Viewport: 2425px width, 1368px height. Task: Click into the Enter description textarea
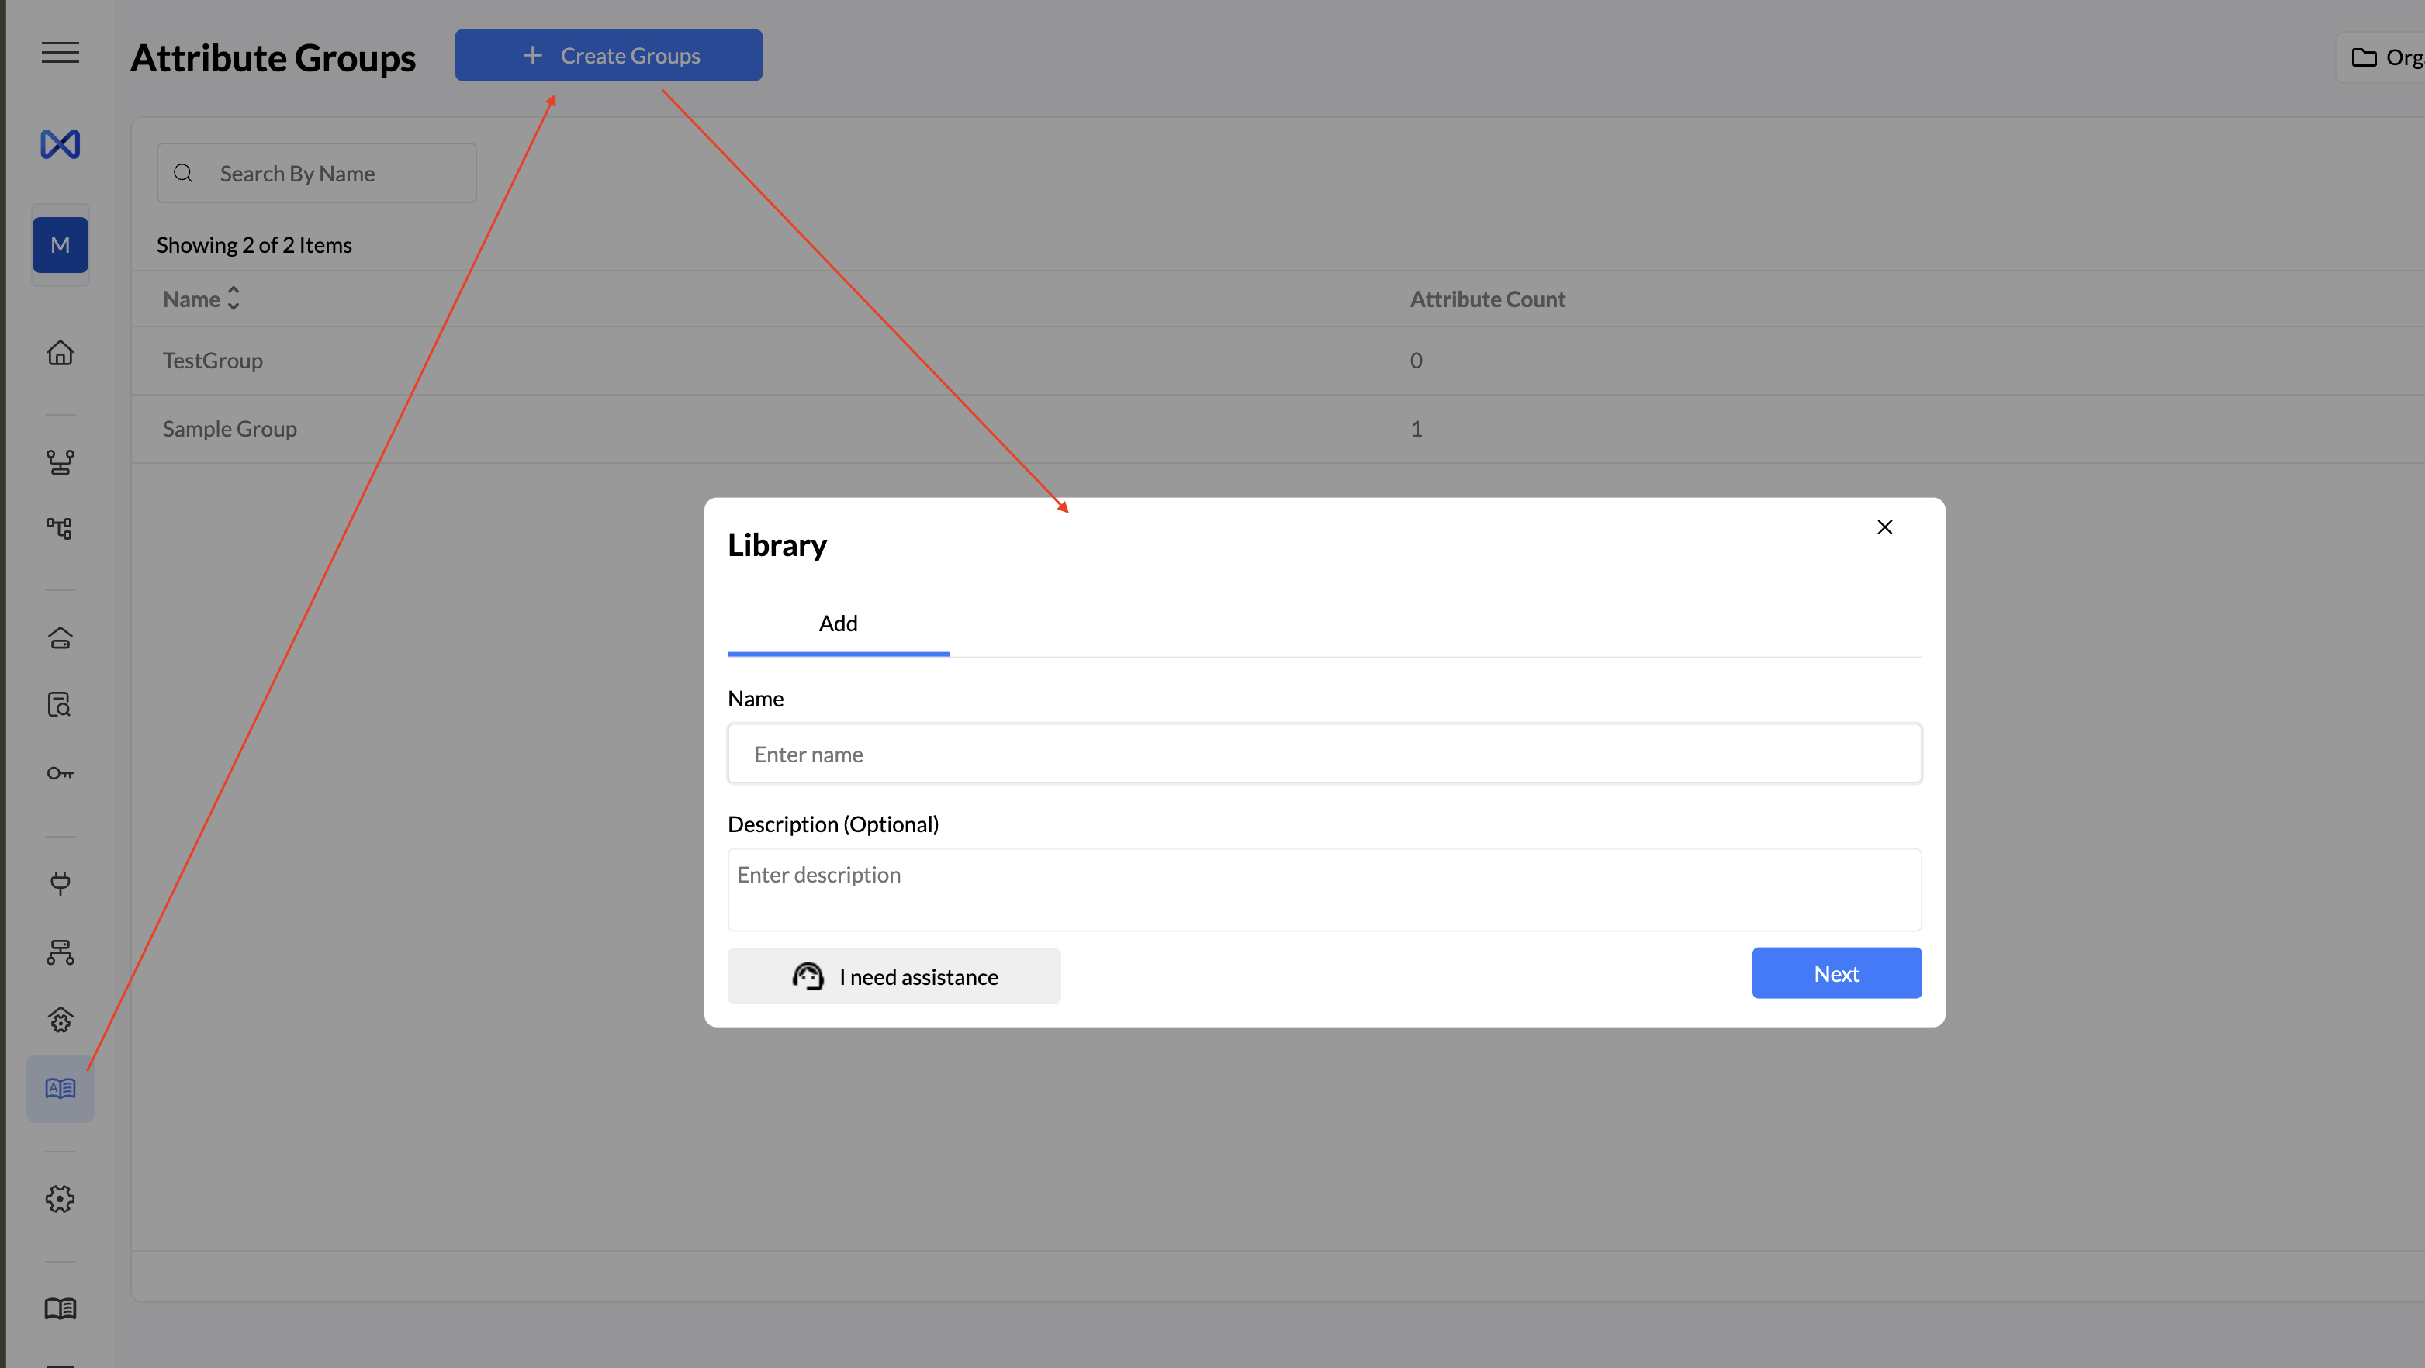(x=1323, y=890)
